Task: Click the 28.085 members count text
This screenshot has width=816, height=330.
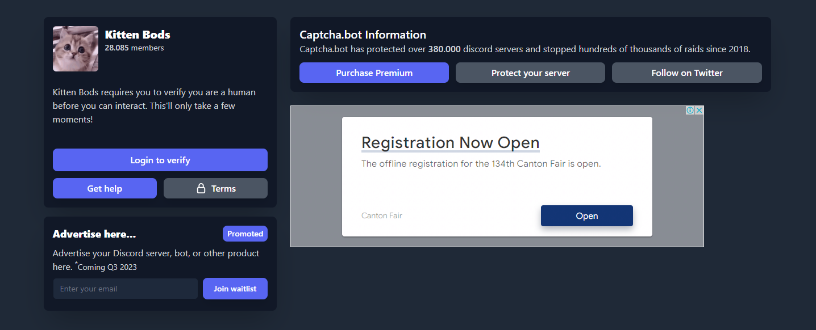Action: coord(134,48)
